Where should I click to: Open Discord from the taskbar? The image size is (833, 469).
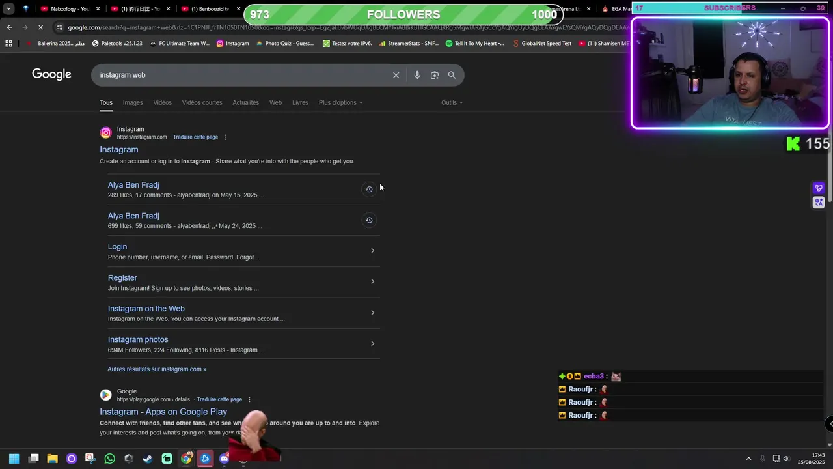pyautogui.click(x=225, y=459)
